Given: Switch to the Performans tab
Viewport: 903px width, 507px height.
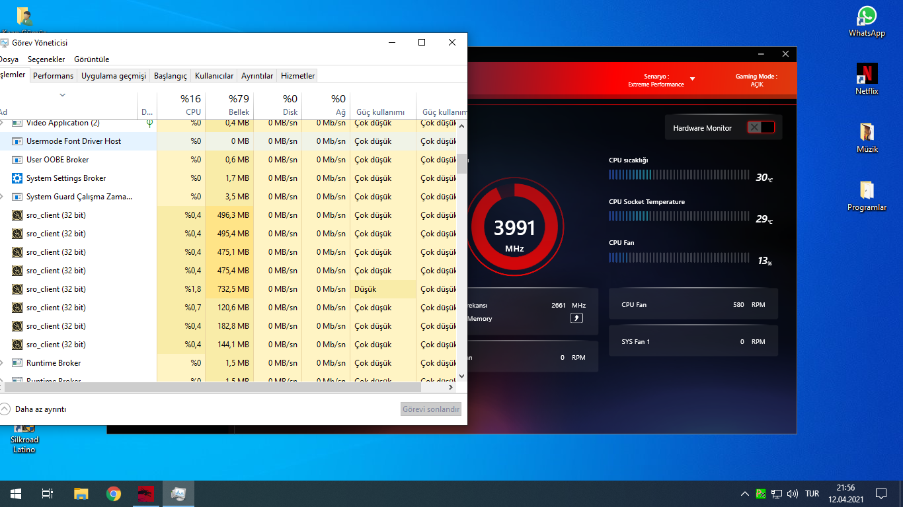Looking at the screenshot, I should click(54, 76).
